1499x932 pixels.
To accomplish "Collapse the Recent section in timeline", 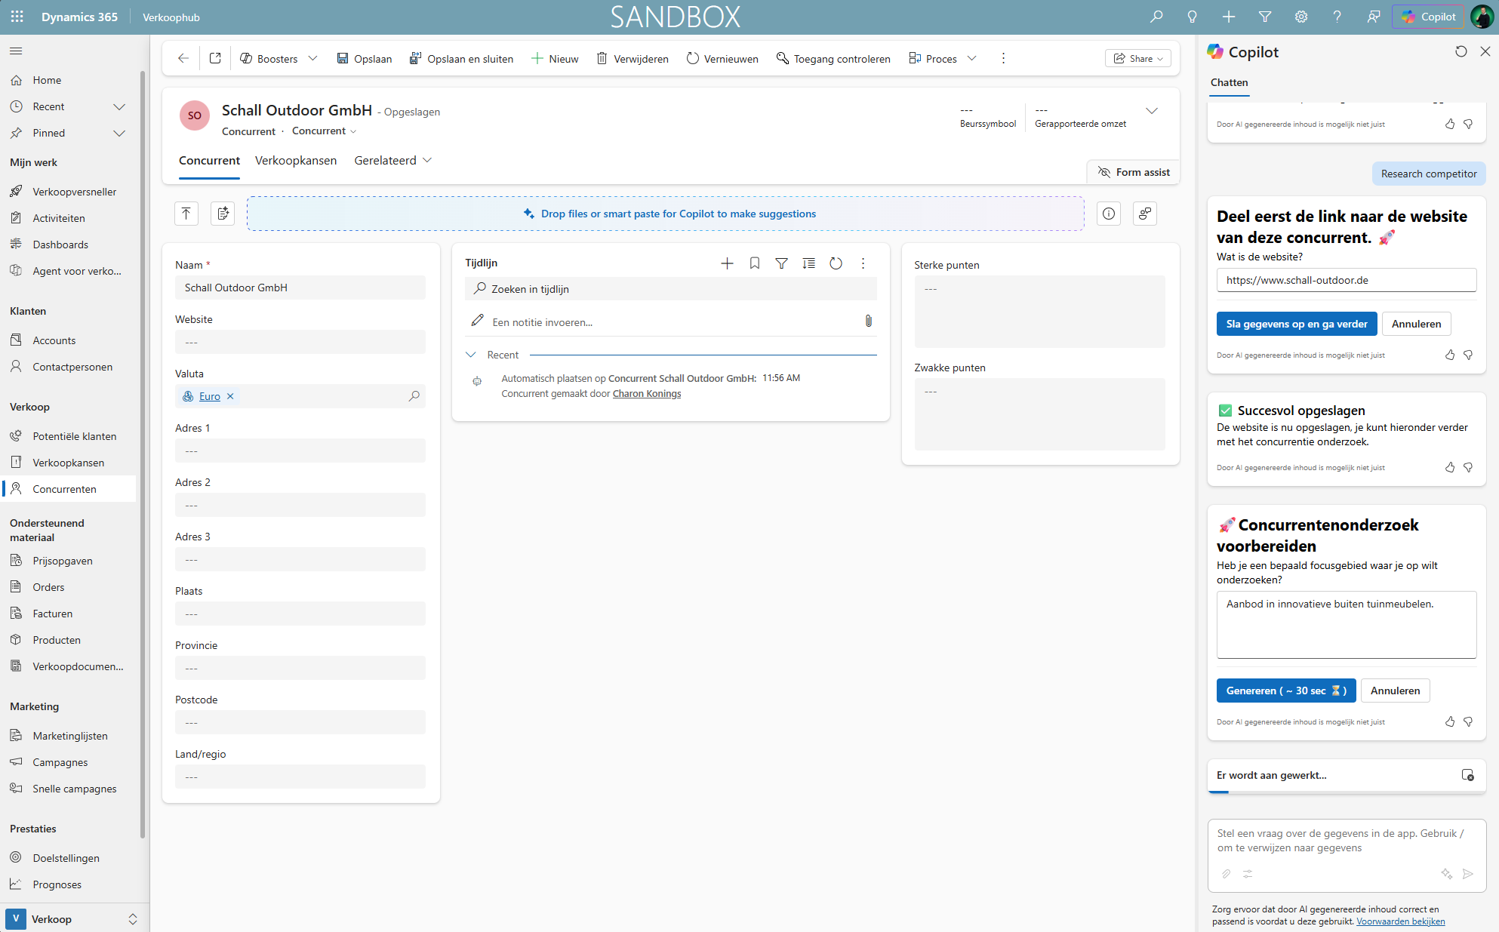I will pos(471,355).
